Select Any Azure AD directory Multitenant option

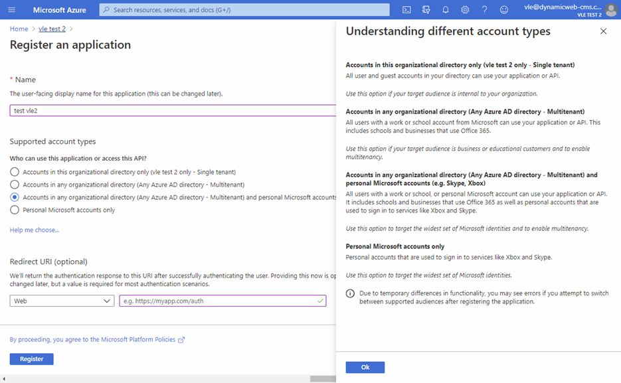(15, 185)
